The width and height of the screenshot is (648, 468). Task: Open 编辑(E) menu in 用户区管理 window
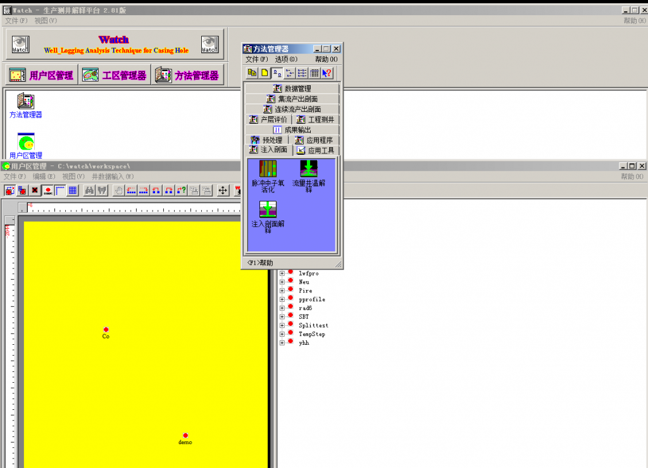[44, 176]
